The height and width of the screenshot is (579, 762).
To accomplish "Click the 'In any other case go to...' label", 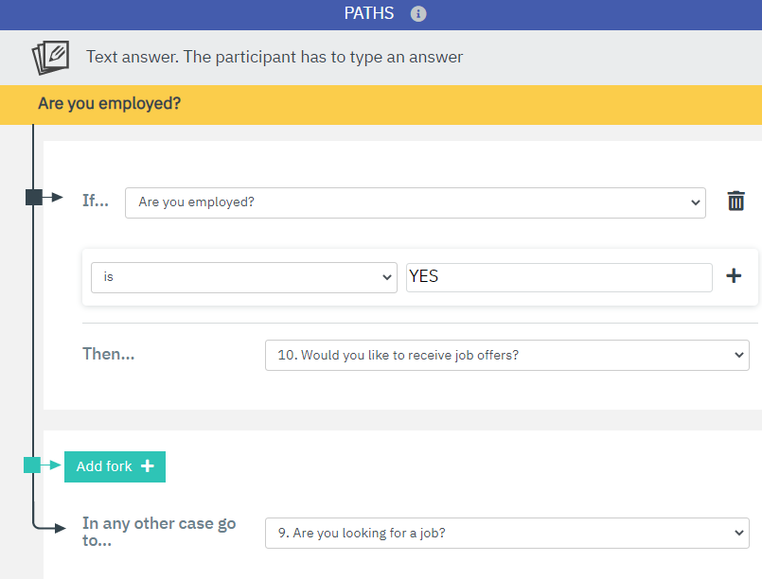I will [x=159, y=532].
